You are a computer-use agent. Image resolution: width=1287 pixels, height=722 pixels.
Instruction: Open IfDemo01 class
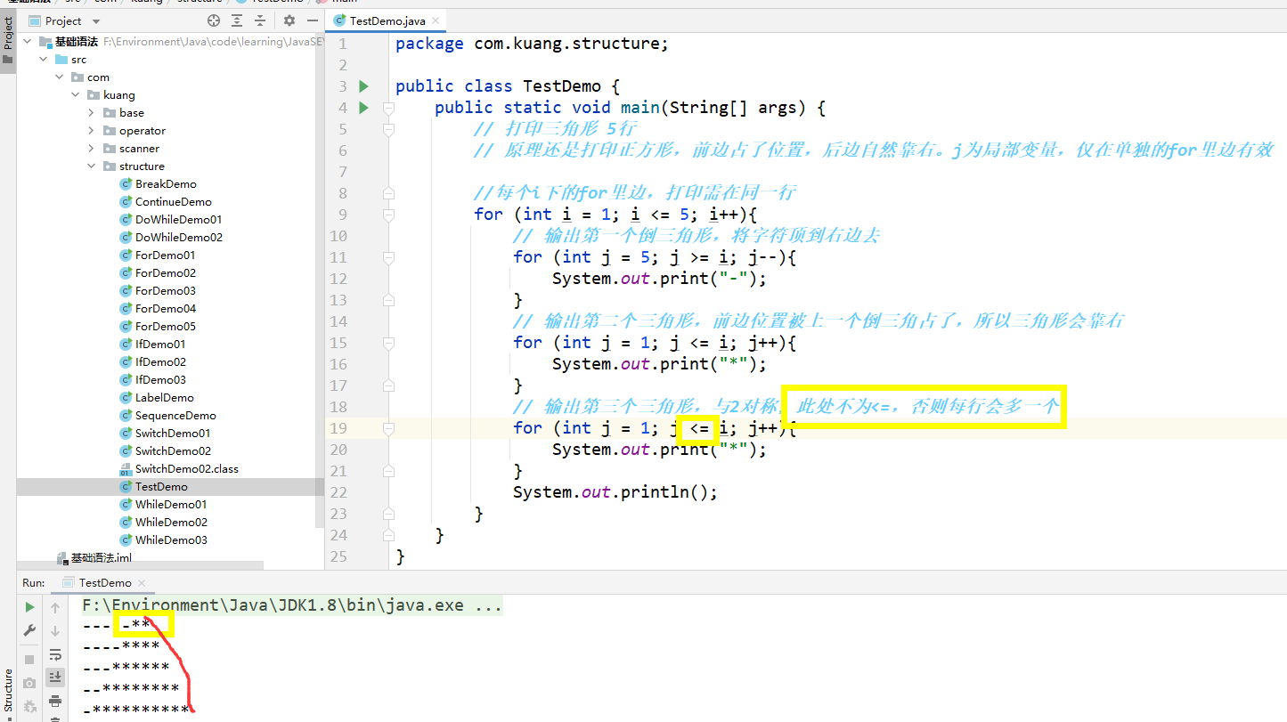(160, 345)
